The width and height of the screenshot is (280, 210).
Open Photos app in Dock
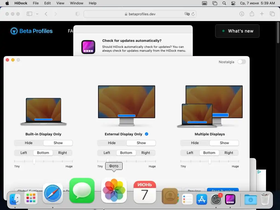pos(114,190)
